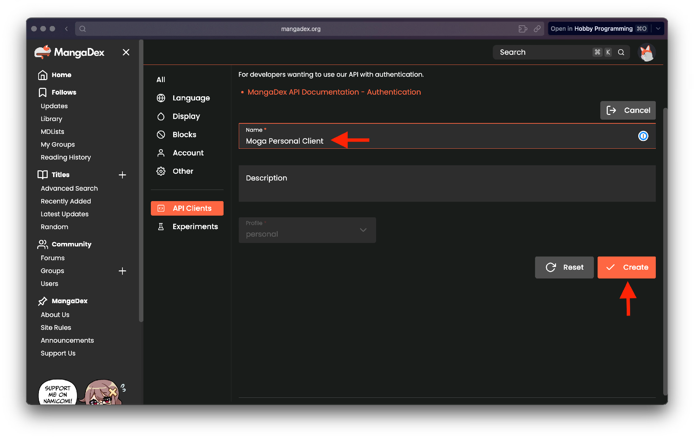Close the sidebar with the X icon

pyautogui.click(x=126, y=52)
